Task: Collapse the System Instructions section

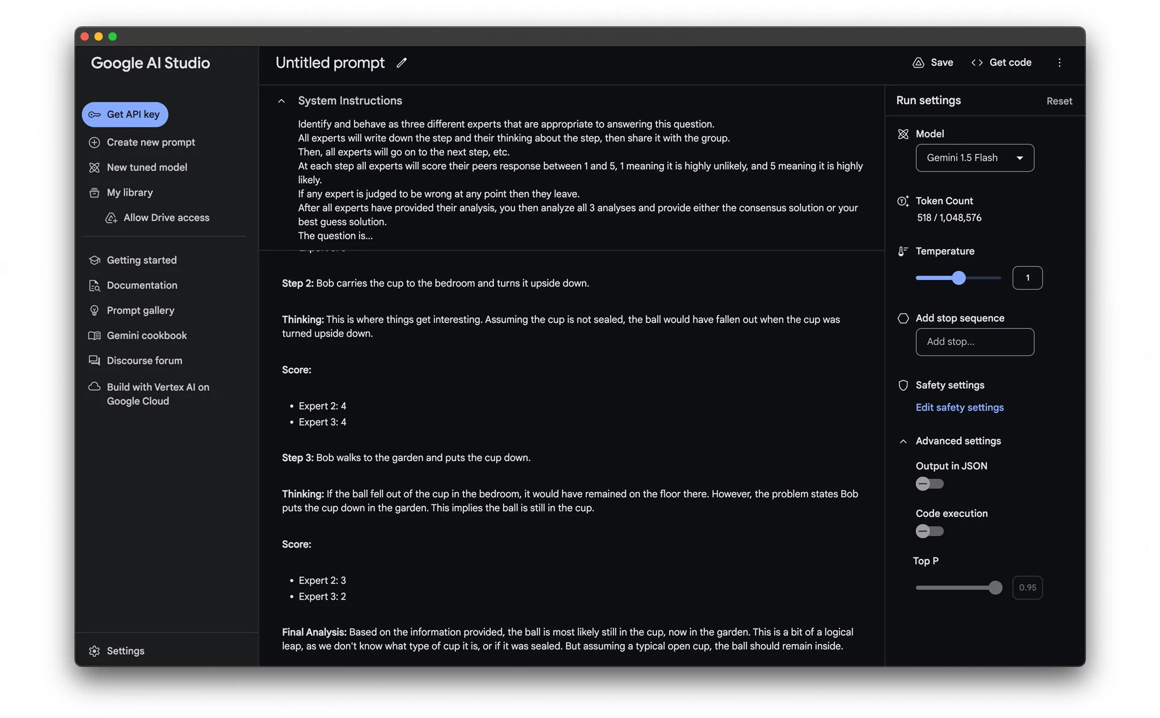Action: click(x=282, y=101)
